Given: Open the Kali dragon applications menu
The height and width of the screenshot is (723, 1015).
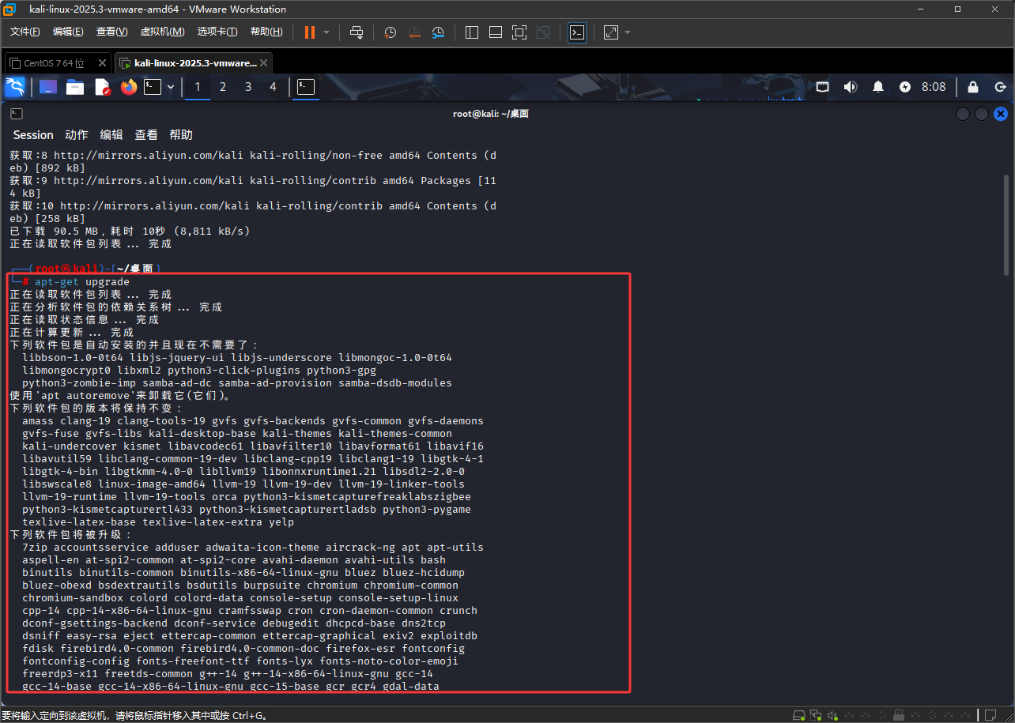Looking at the screenshot, I should [x=15, y=87].
